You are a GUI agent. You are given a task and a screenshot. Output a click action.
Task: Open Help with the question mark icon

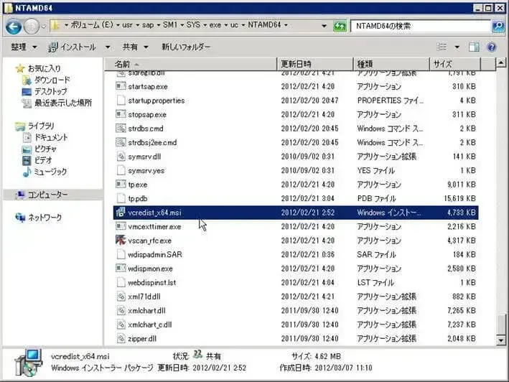[492, 47]
